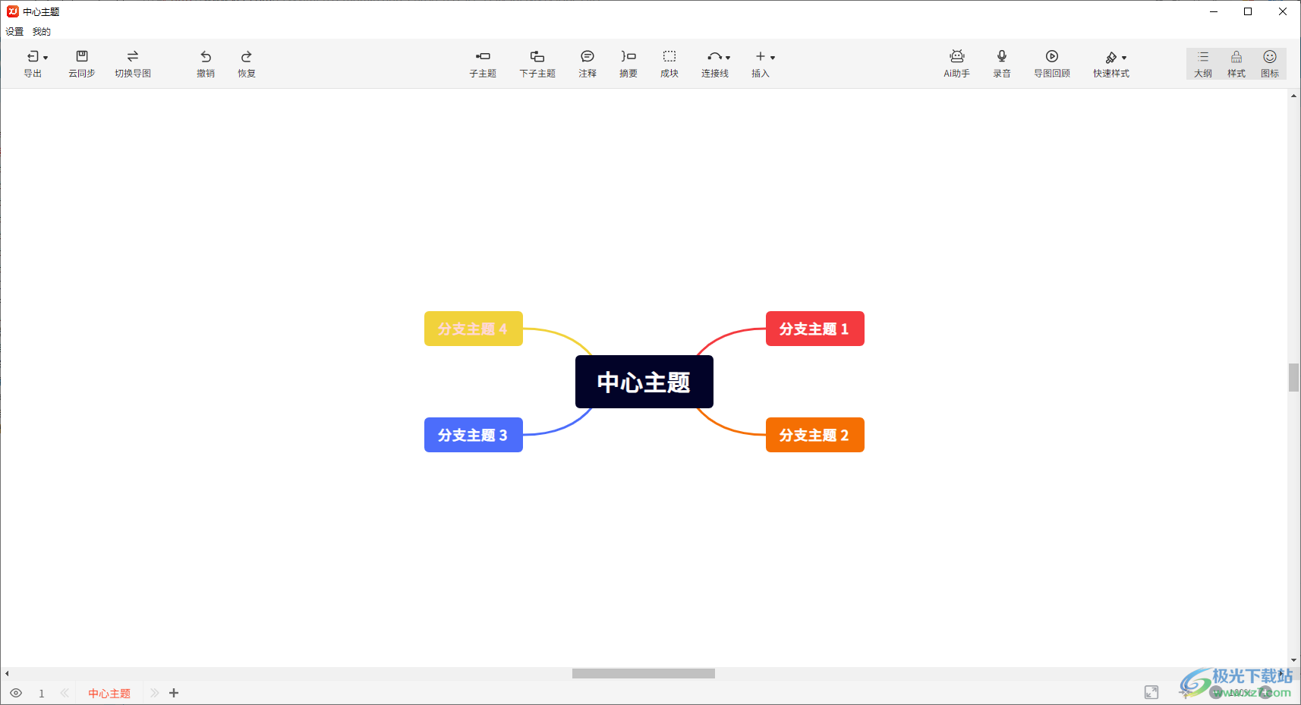This screenshot has height=705, width=1301.
Task: Toggle the Icons (图标) panel
Action: pos(1270,63)
